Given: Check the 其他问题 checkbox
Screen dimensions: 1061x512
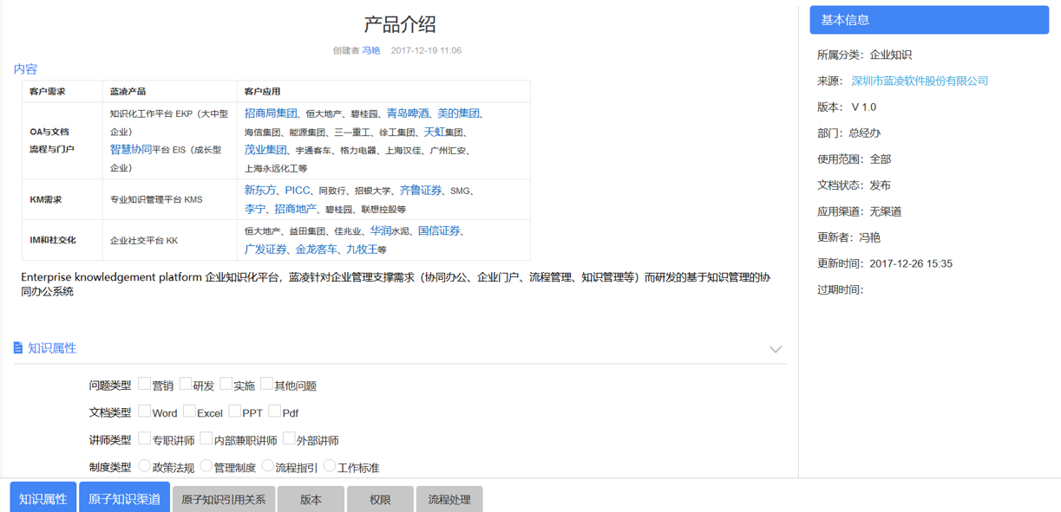Looking at the screenshot, I should [x=266, y=384].
